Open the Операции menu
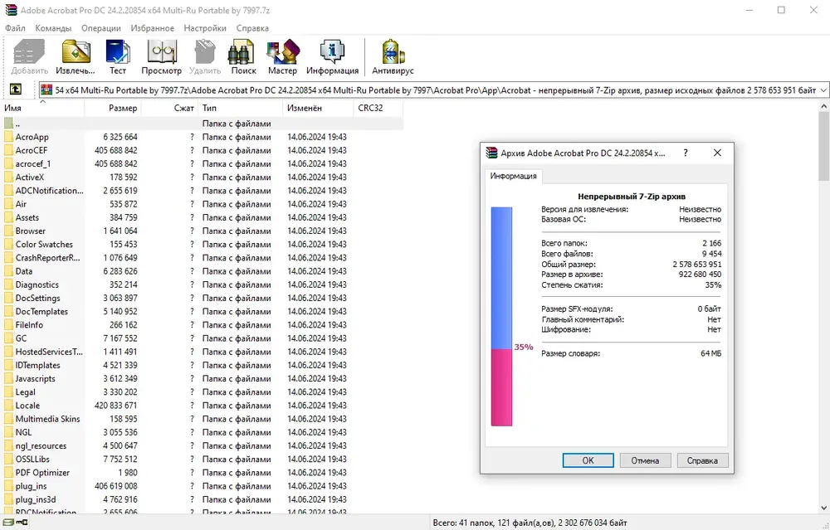 (101, 28)
